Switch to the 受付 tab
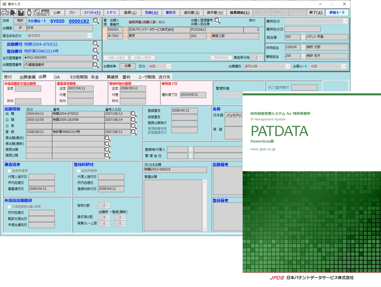 [x=8, y=77]
